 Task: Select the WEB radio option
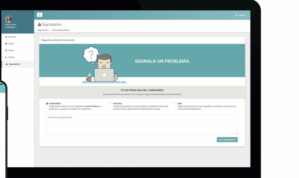(176, 104)
